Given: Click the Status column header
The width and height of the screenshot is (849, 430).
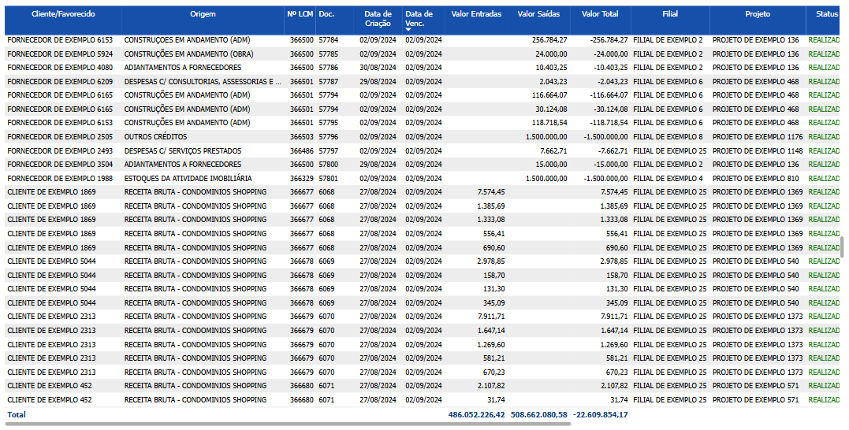Looking at the screenshot, I should (827, 14).
